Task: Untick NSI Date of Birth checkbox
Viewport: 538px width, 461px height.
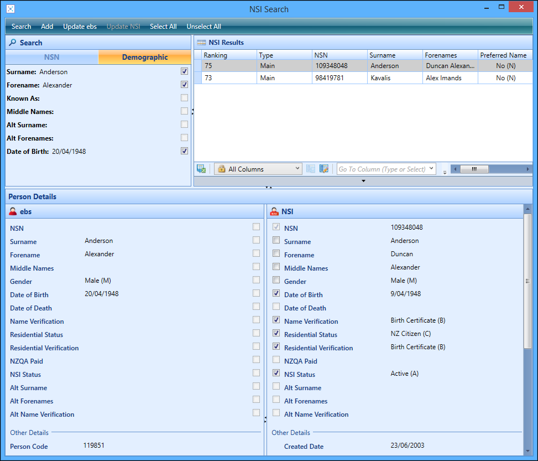Action: pyautogui.click(x=276, y=293)
